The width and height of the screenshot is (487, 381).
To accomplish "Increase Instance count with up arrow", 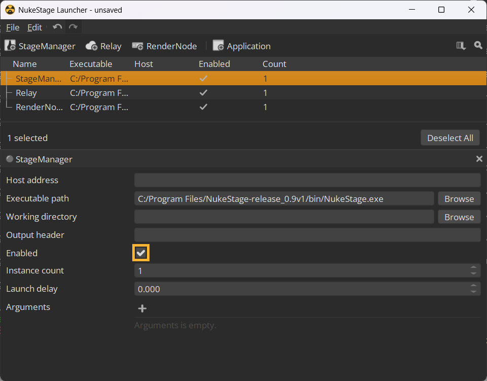I will [x=473, y=268].
